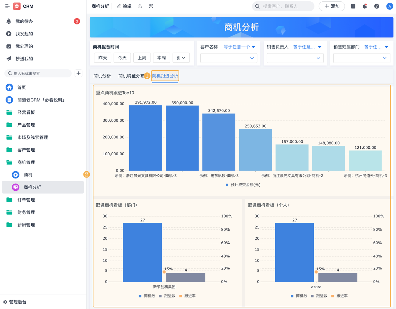The width and height of the screenshot is (396, 309).
Task: Toggle the 预计成交金额 legend series
Action: coord(243,185)
